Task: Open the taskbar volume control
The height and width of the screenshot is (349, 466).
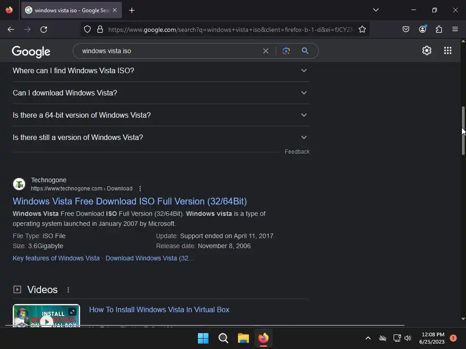Action: click(408, 338)
